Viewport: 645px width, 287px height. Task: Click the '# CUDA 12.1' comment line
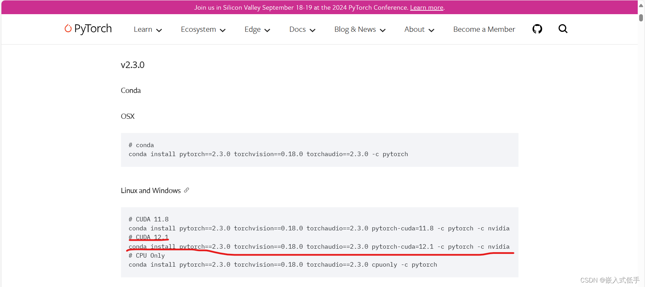(149, 237)
